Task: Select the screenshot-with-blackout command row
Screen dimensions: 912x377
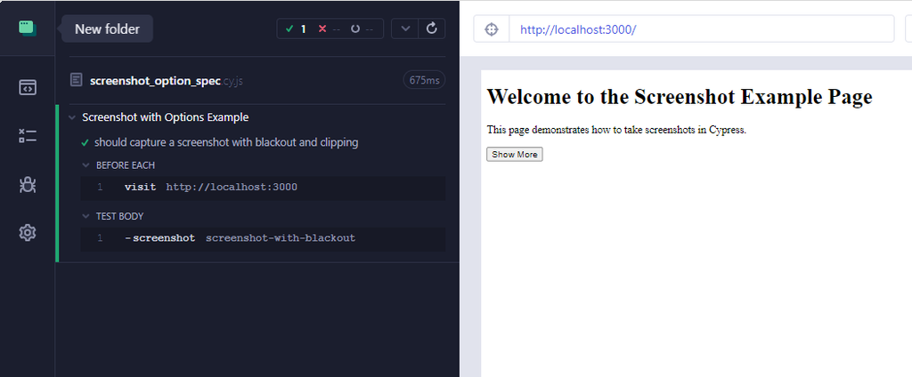Action: 264,239
